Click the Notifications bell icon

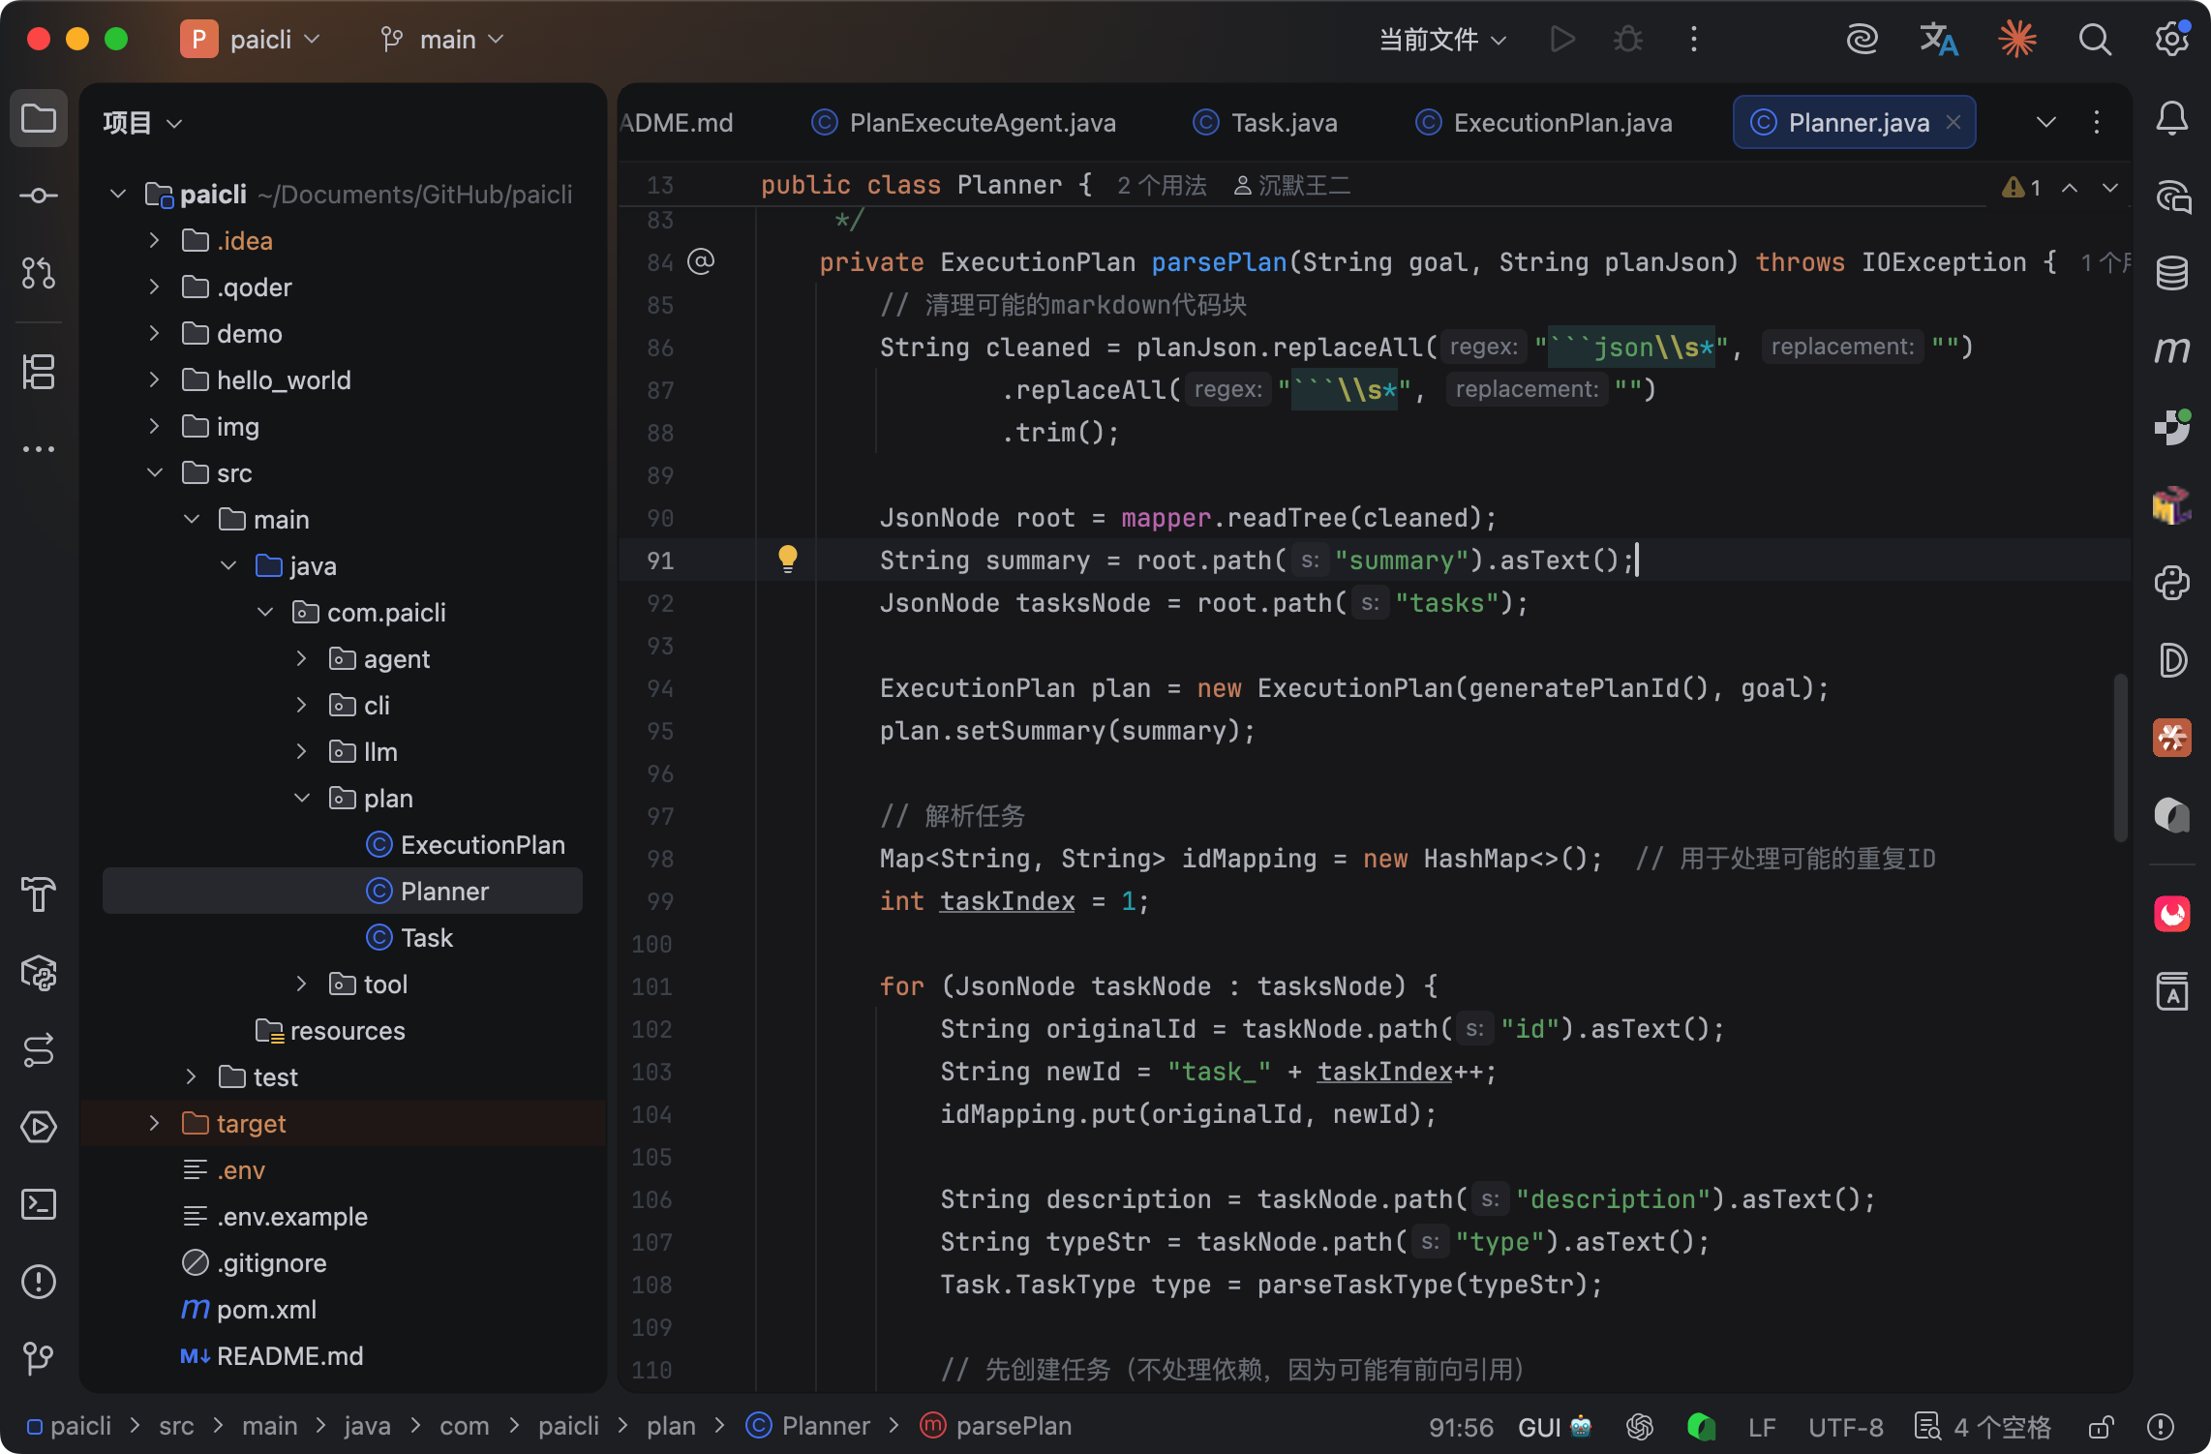(x=2171, y=119)
